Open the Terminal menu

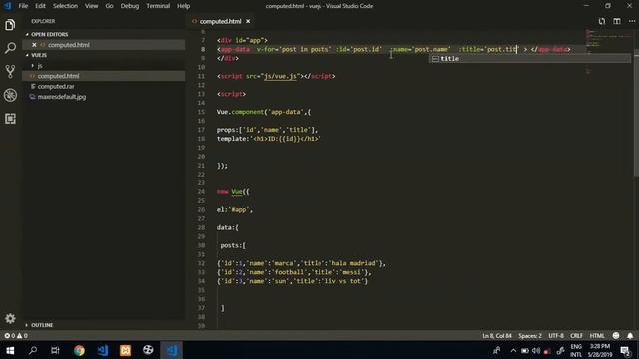(x=158, y=6)
